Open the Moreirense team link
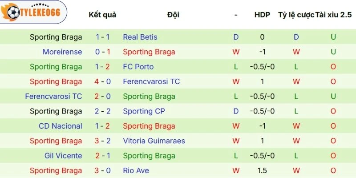Screen dimensions: 356x178 [62, 52]
